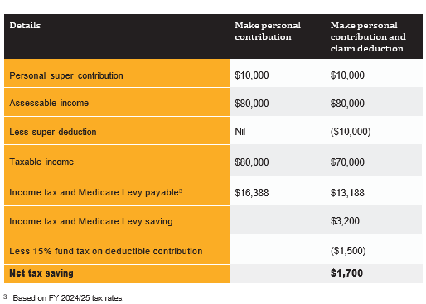Select the Taxable income row label
Viewport: 426px width, 304px height.
pyautogui.click(x=41, y=162)
